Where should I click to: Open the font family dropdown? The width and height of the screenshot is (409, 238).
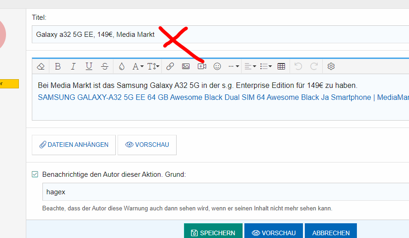click(138, 66)
